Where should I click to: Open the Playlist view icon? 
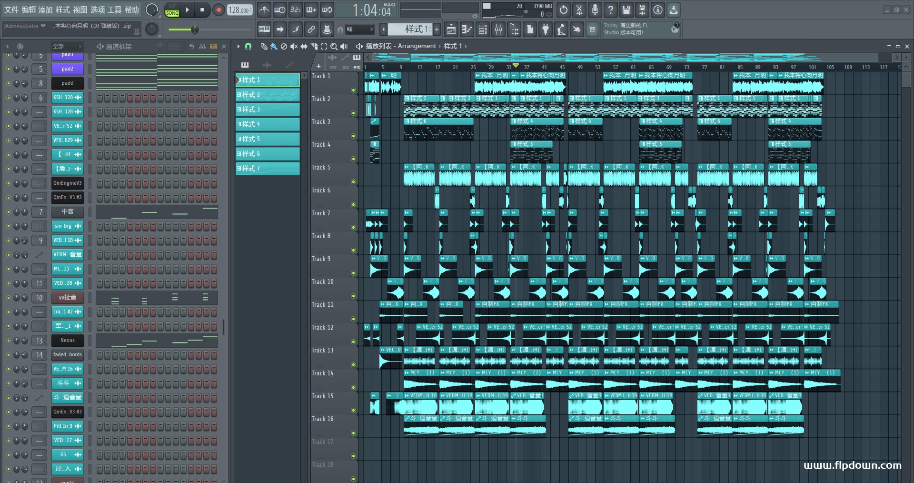(x=451, y=30)
